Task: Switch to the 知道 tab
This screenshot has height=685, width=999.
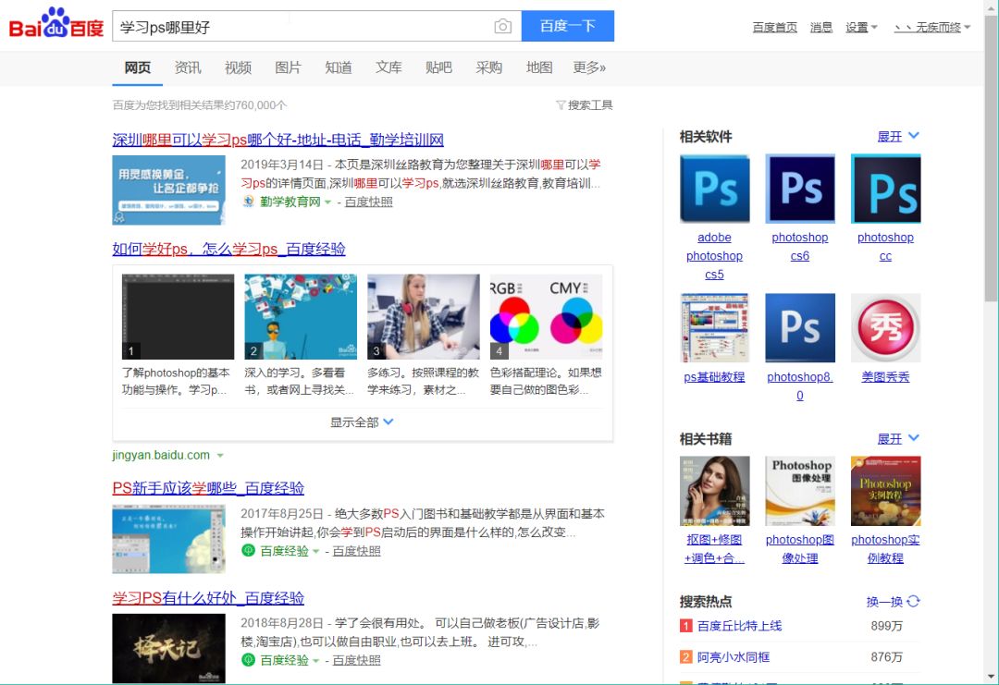Action: 339,67
